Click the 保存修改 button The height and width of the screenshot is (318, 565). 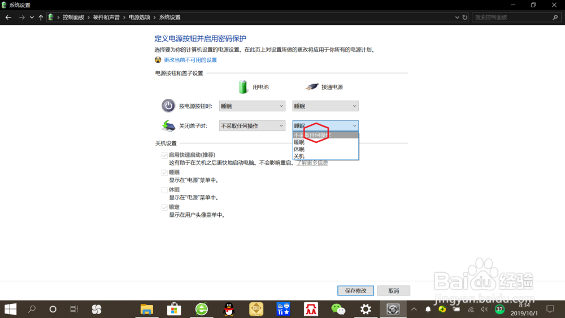coord(355,291)
